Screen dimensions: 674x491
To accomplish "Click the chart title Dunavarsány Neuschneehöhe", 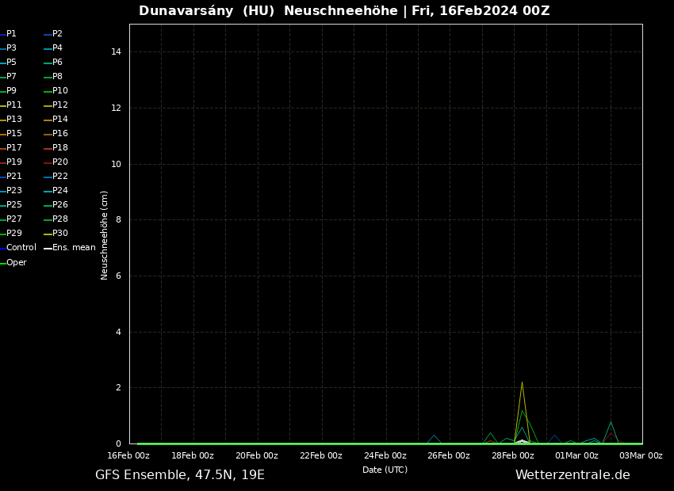I will tap(344, 11).
